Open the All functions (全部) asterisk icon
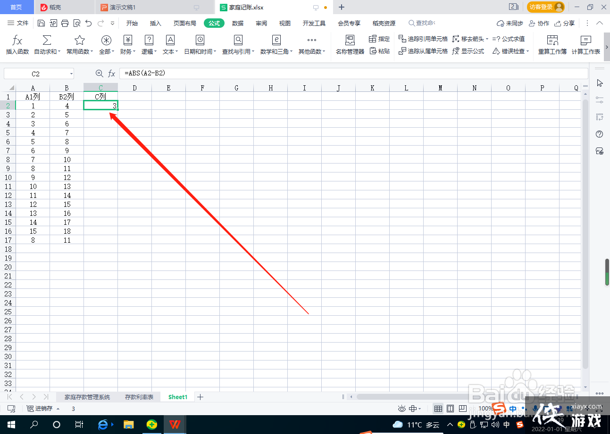Viewport: 610px width, 434px height. [x=107, y=40]
